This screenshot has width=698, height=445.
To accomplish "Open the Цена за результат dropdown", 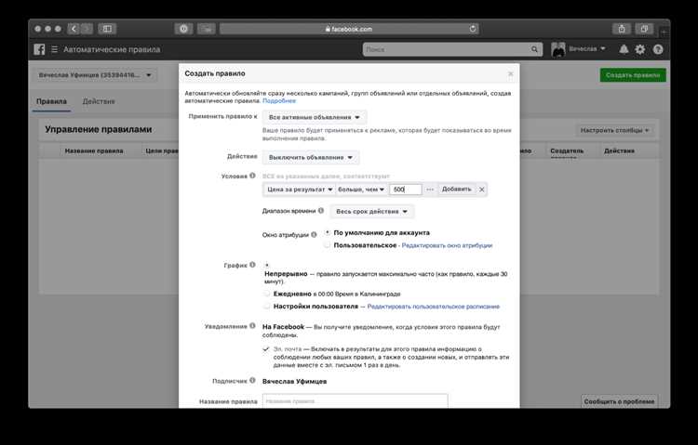I will [x=300, y=190].
